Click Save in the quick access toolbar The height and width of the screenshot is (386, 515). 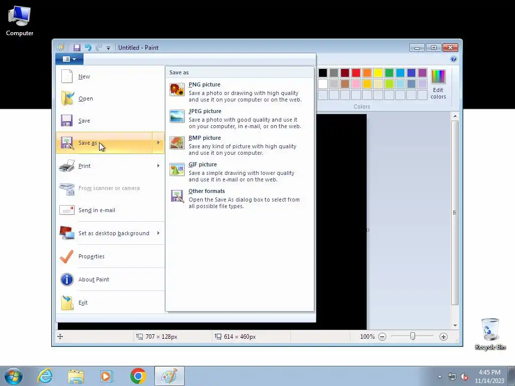[76, 48]
